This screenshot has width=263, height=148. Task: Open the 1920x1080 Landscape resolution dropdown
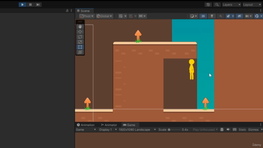pos(137,130)
